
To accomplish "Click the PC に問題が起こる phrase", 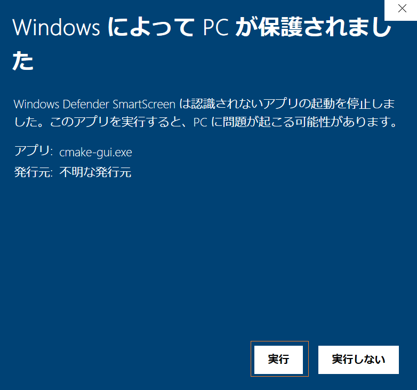I will (x=243, y=122).
